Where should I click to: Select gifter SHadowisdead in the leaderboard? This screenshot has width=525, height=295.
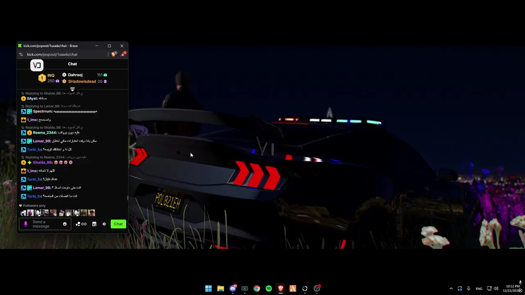(x=82, y=82)
